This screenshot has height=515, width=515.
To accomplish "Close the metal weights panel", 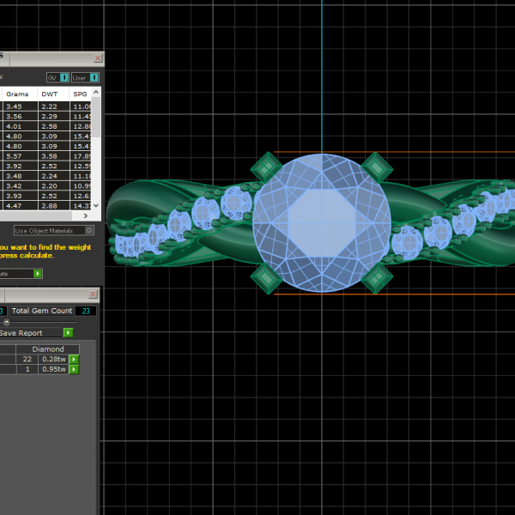I will (97, 58).
